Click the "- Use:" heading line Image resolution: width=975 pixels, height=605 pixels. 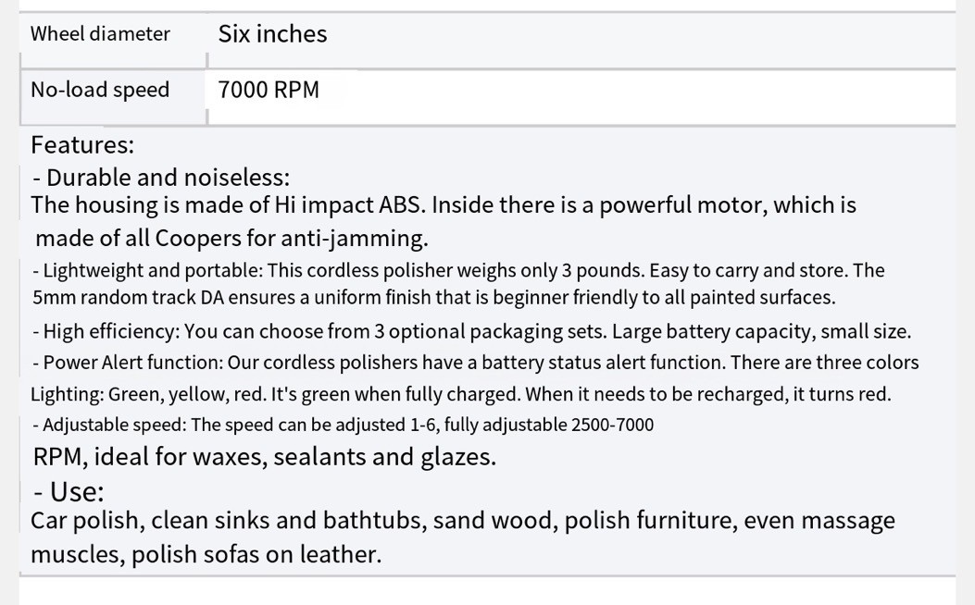(69, 490)
